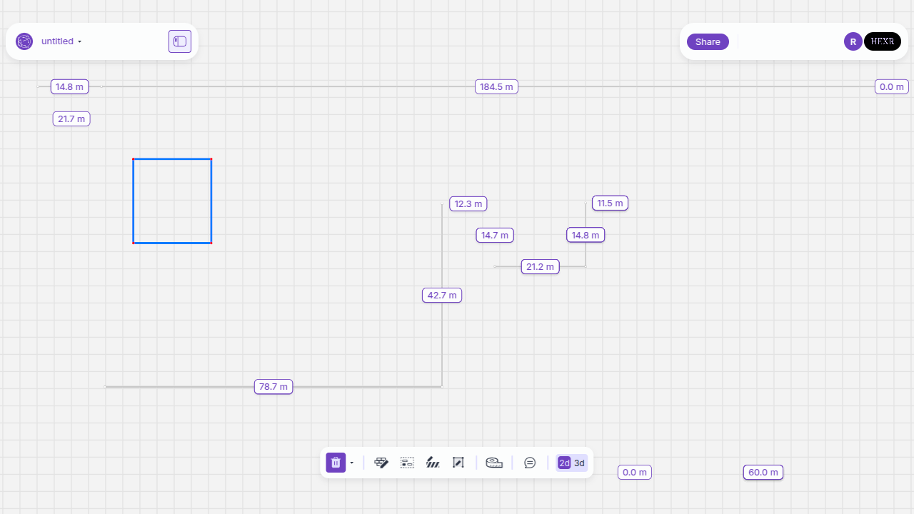Viewport: 914px width, 514px height.
Task: Expand the arrow beside trash tool
Action: click(352, 463)
